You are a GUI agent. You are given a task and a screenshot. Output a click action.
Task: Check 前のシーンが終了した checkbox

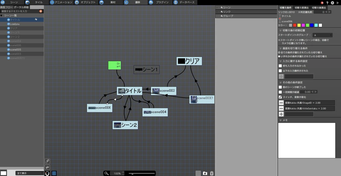click(280, 87)
